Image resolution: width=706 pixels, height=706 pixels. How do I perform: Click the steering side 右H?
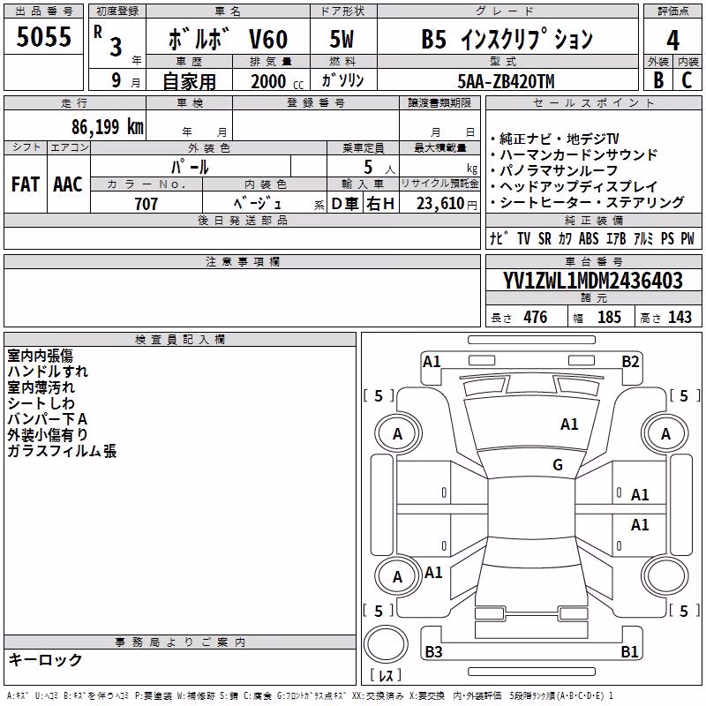380,204
